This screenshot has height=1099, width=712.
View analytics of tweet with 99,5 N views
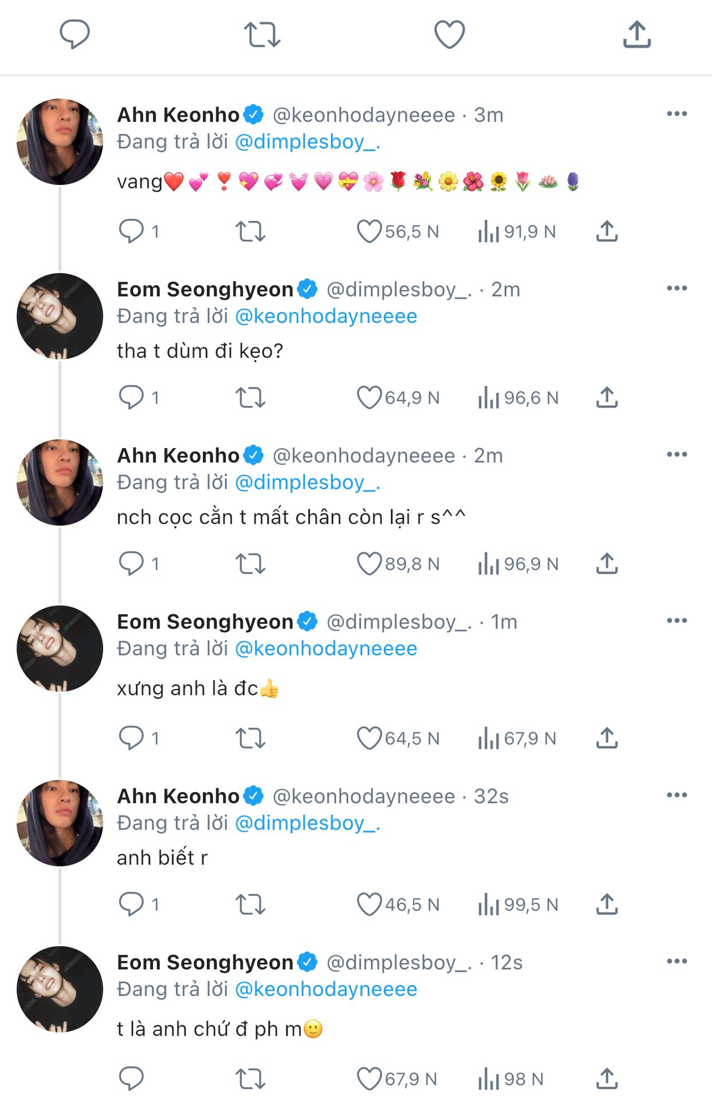[x=489, y=904]
